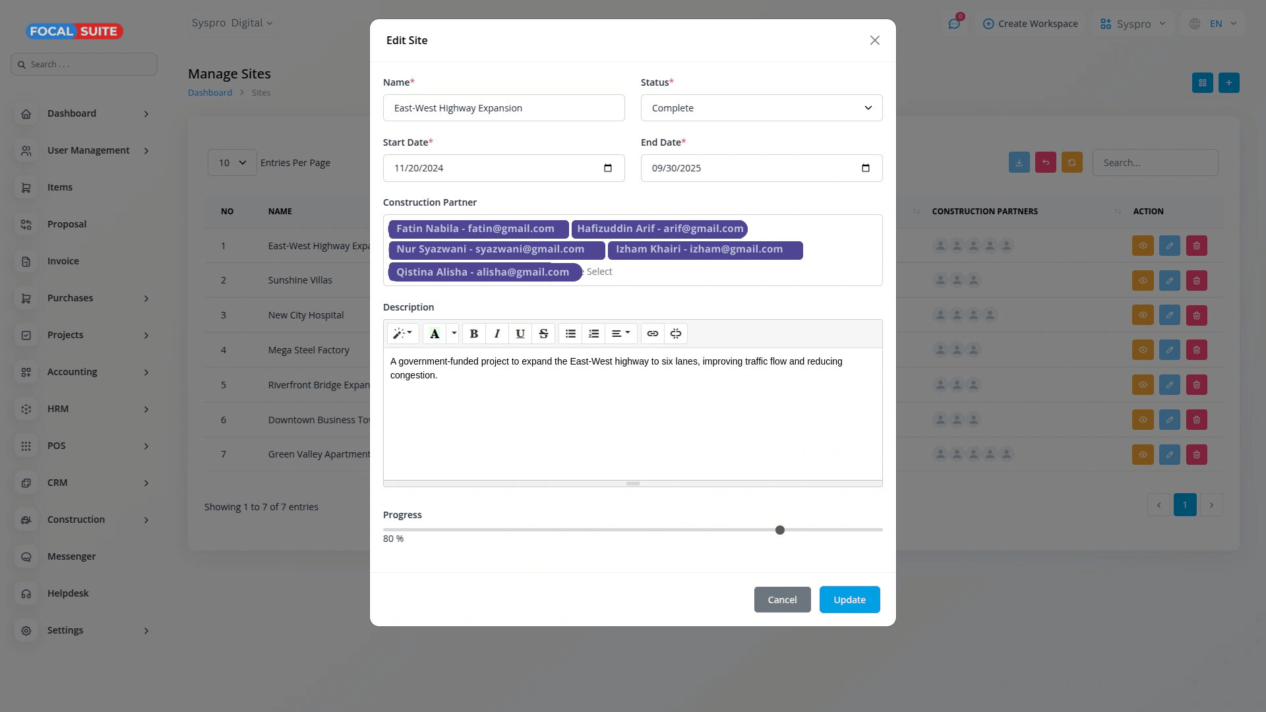
Task: Apply strikethrough formatting in editor toolbar
Action: click(x=543, y=334)
